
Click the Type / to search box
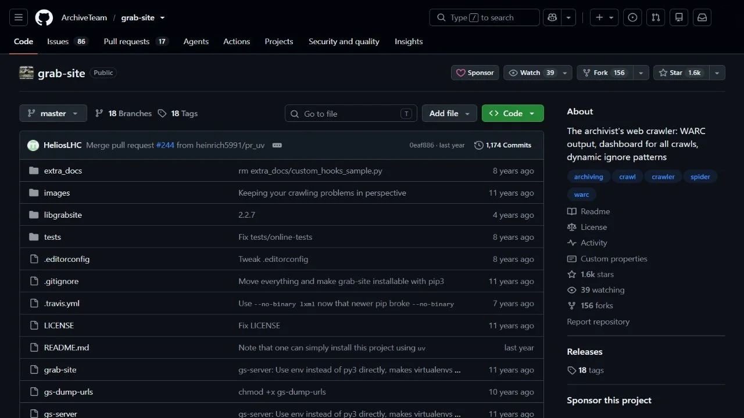click(x=485, y=17)
